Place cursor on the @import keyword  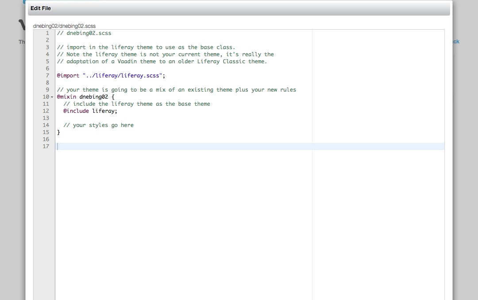click(x=68, y=76)
